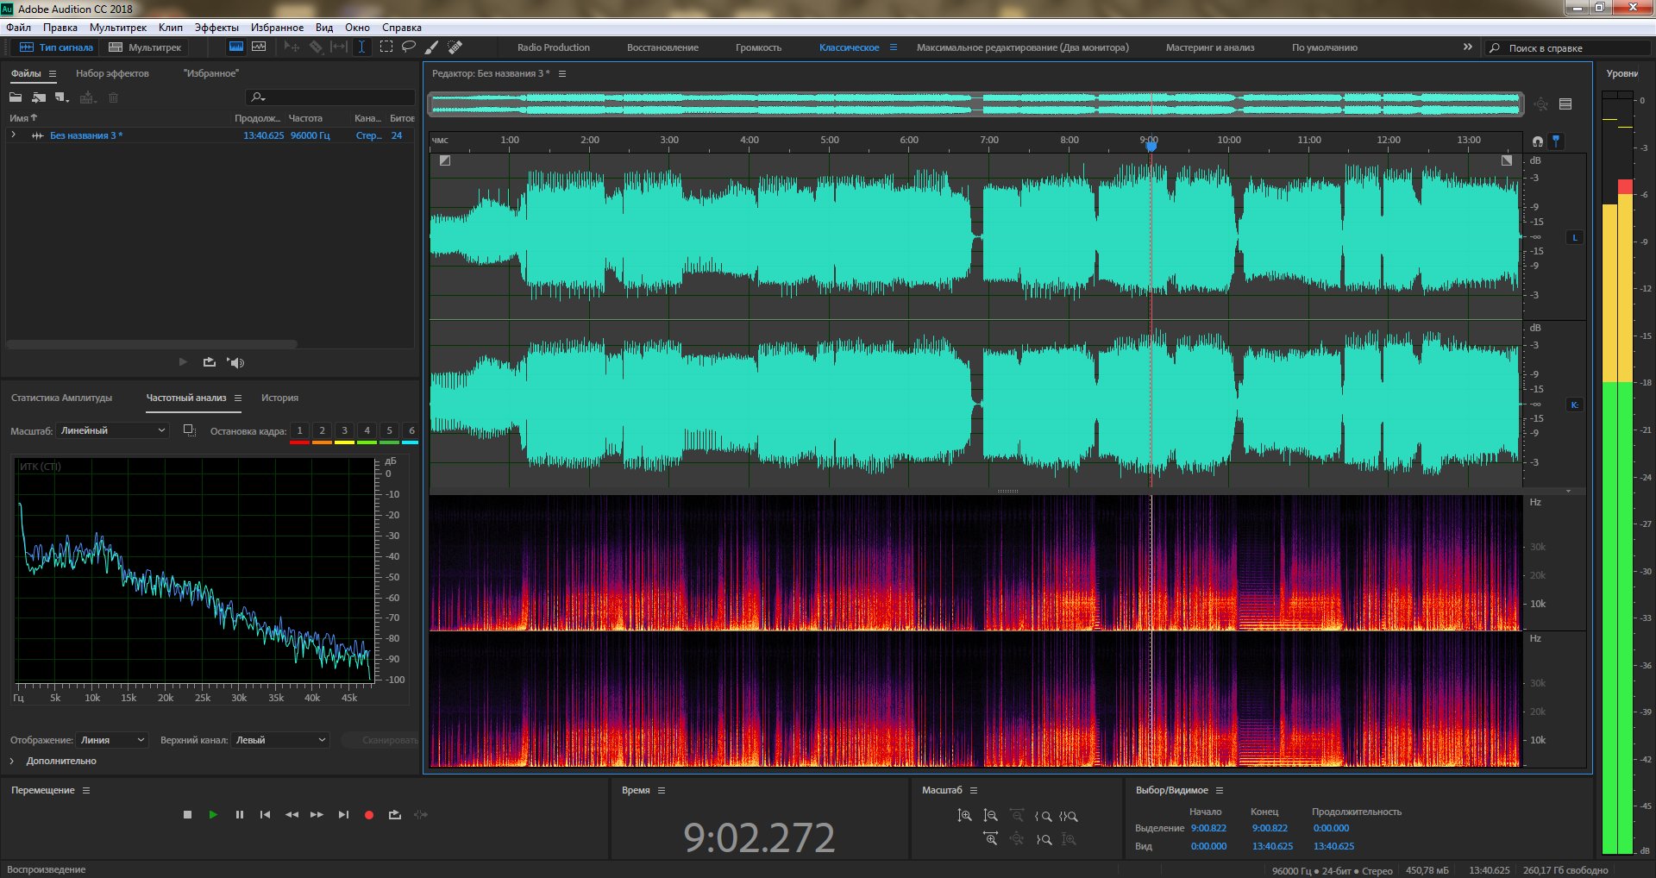Viewport: 1656px width, 878px height.
Task: Click the Files panel search field
Action: point(330,97)
